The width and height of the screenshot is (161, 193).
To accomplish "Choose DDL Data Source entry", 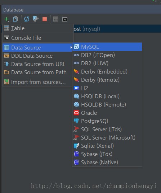I will pos(37,56).
